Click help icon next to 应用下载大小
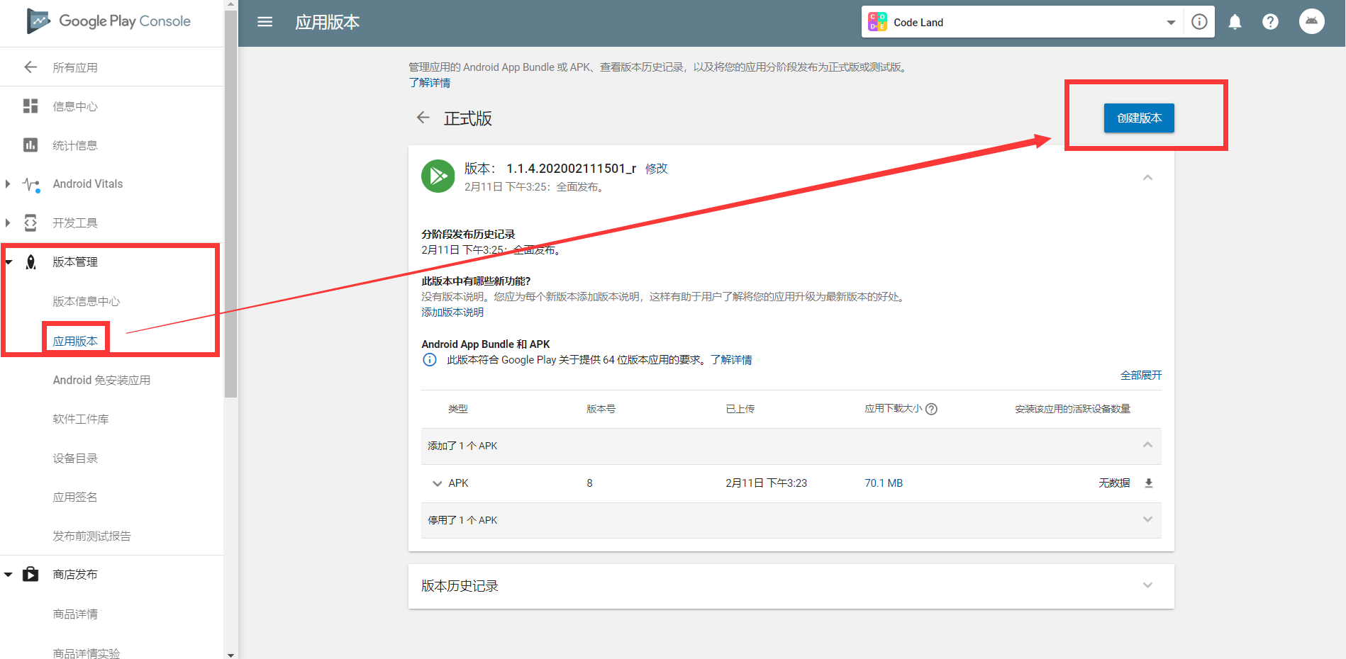 [932, 409]
